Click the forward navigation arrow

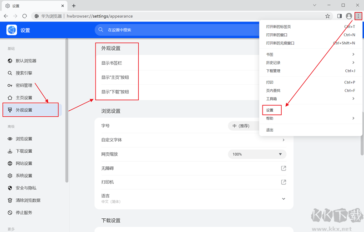coord(15,16)
